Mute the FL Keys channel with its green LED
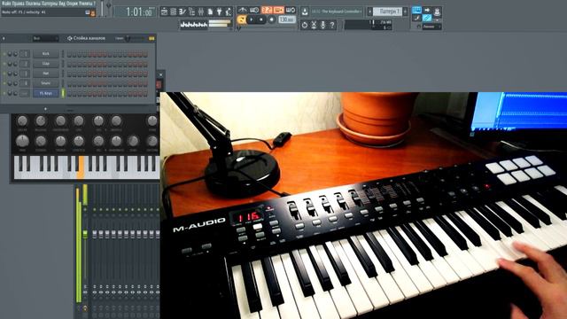The image size is (567, 319). click(4, 93)
